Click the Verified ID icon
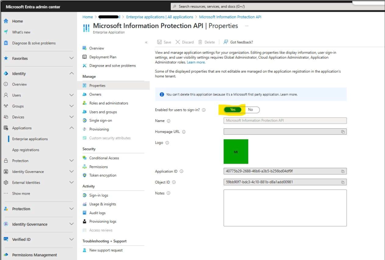This screenshot has width=385, height=260. point(6,239)
